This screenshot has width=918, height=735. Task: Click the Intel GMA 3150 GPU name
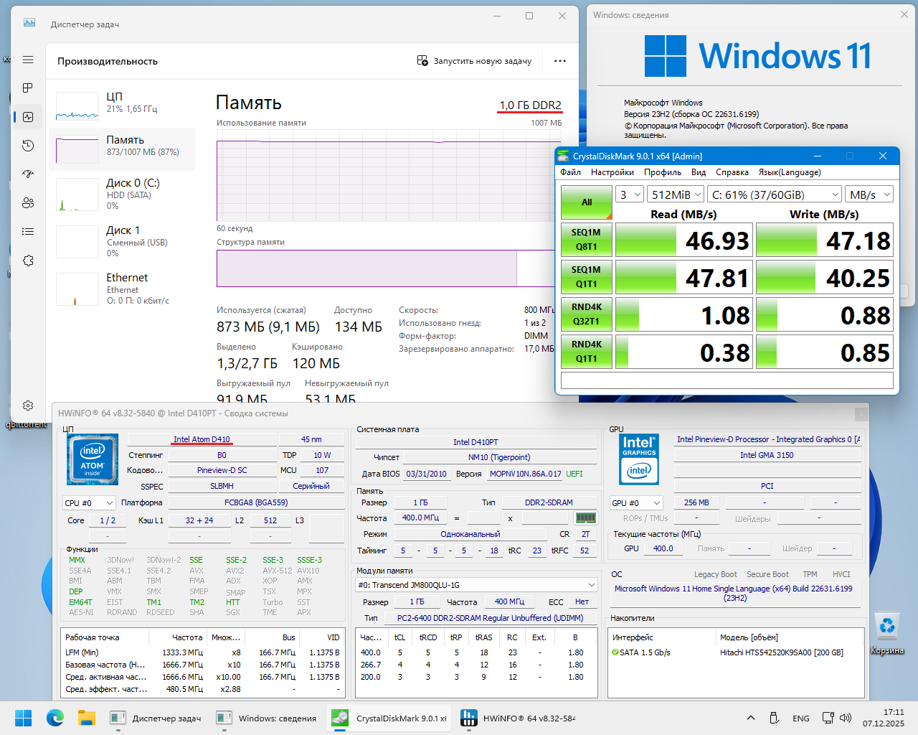coord(767,455)
